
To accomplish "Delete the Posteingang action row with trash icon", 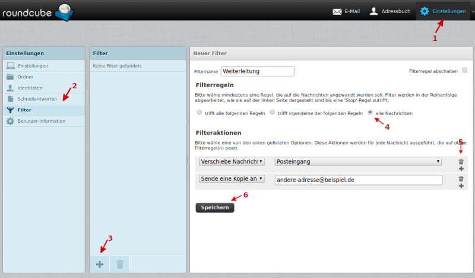I will tap(461, 162).
